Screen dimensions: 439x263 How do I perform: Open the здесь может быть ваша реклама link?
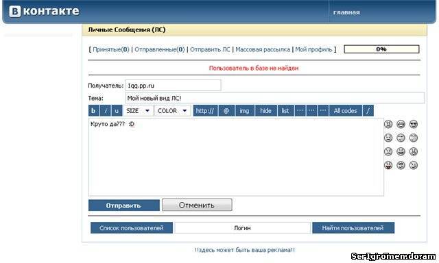tap(245, 250)
